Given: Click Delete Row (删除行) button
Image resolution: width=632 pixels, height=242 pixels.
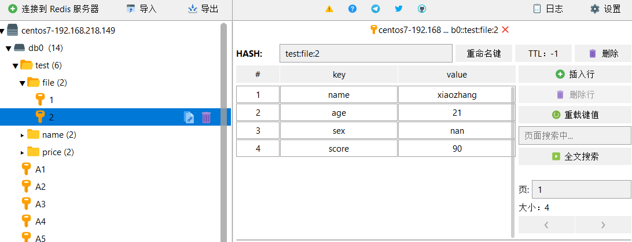Looking at the screenshot, I should click(x=575, y=95).
